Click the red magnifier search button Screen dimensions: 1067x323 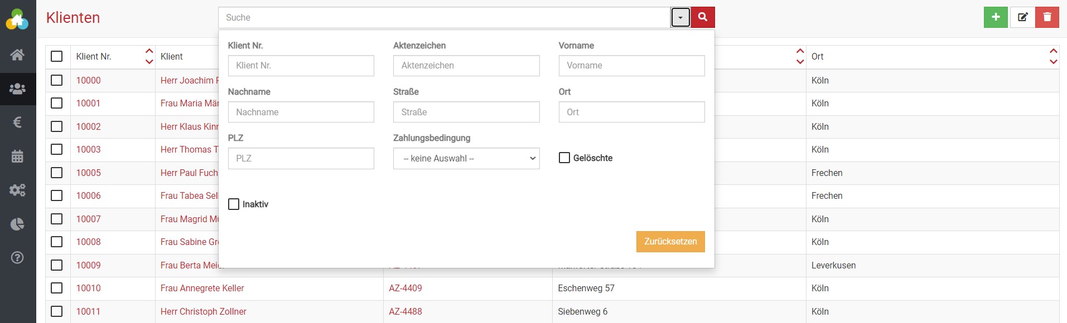coord(703,17)
